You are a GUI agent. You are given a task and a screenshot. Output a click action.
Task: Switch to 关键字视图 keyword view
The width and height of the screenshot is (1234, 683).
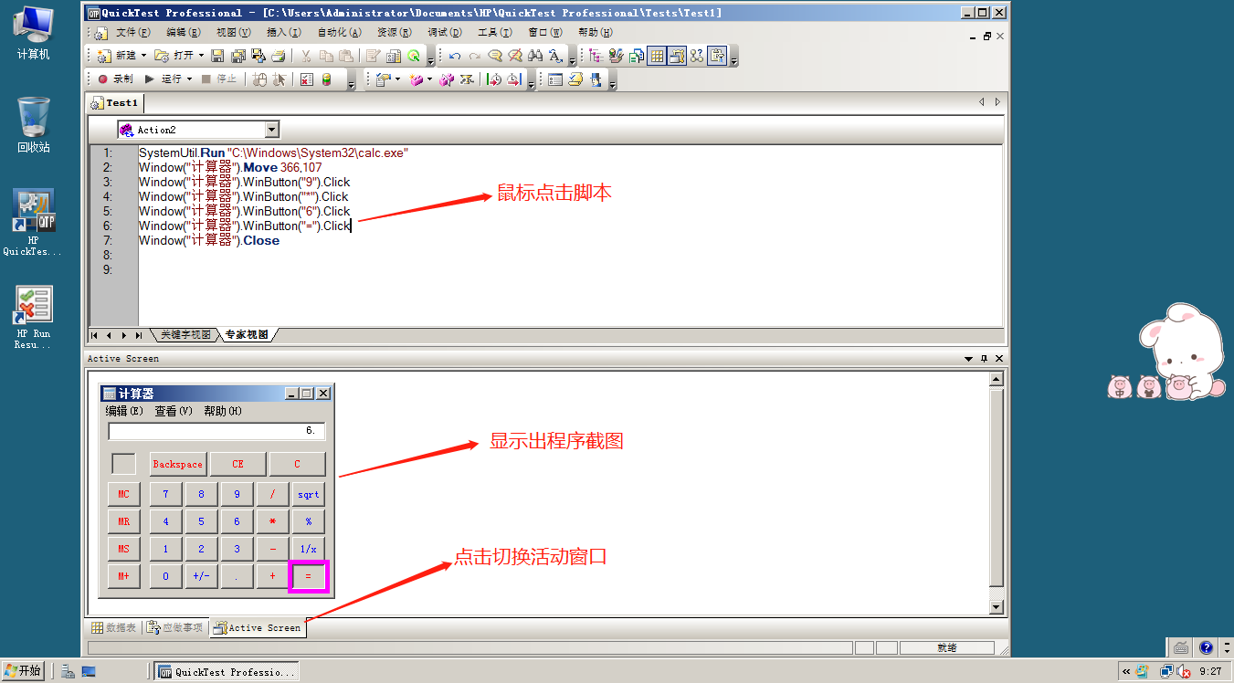click(x=185, y=335)
